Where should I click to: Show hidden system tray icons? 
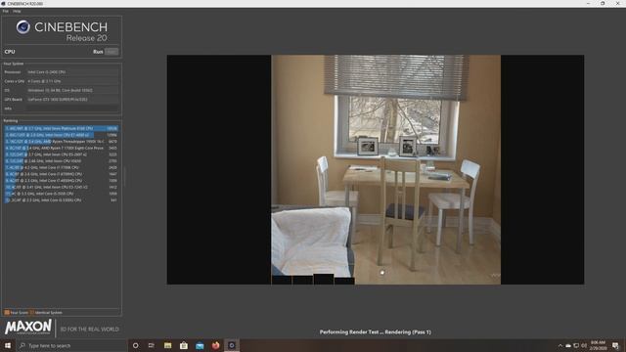[560, 345]
